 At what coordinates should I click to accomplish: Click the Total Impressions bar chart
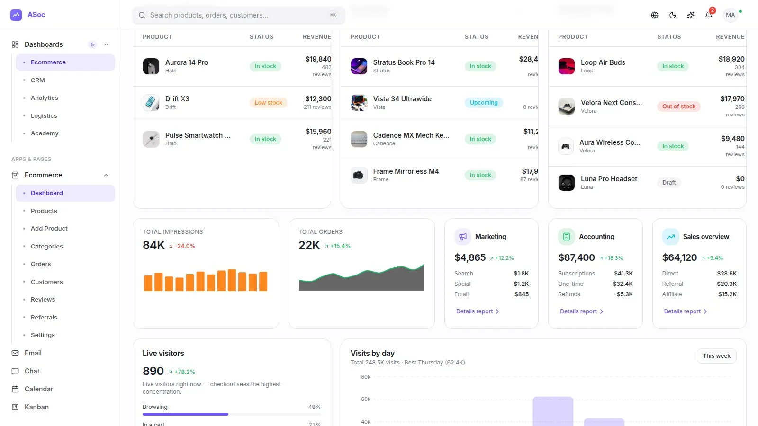point(206,280)
